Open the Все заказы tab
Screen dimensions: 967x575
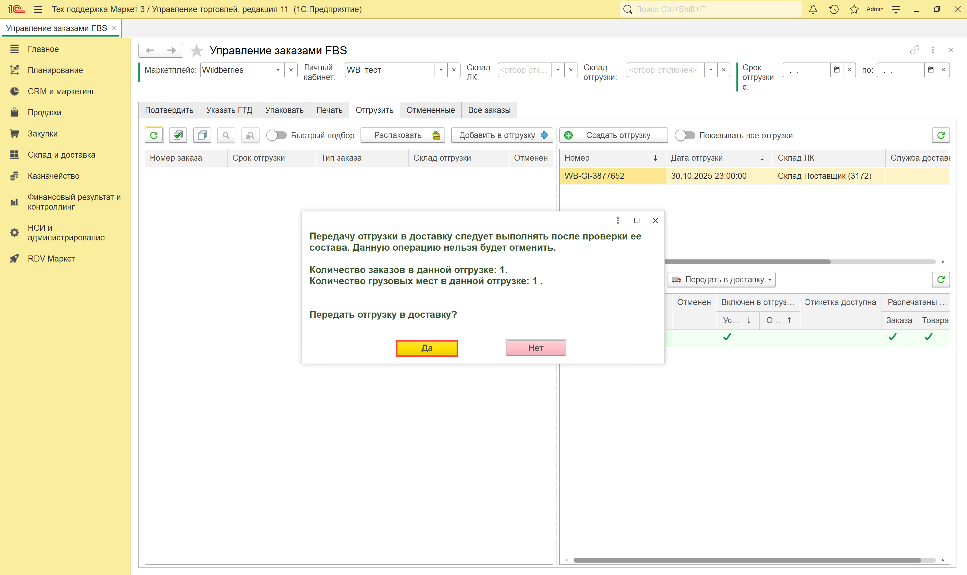(x=489, y=110)
